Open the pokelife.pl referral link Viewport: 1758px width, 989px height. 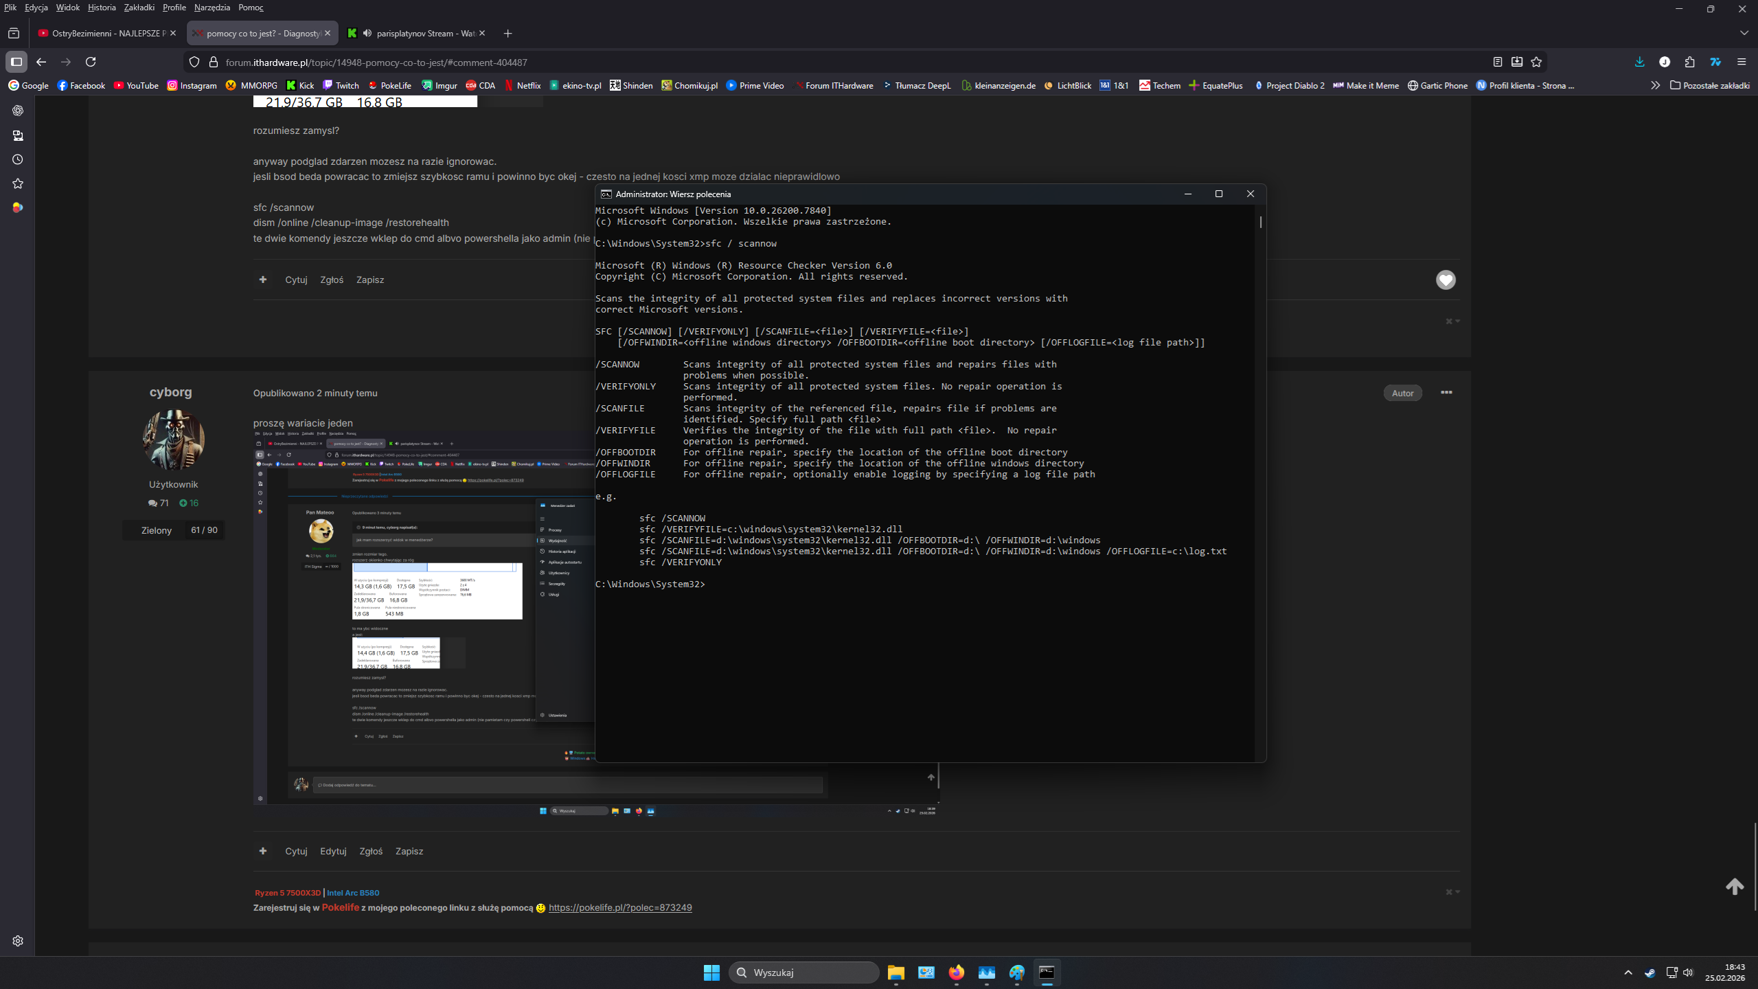619,907
